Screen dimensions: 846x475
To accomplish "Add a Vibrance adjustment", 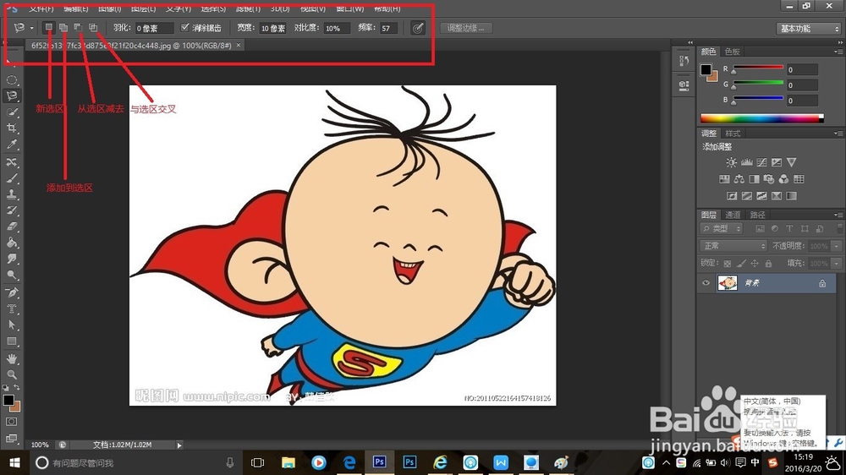I will point(792,162).
